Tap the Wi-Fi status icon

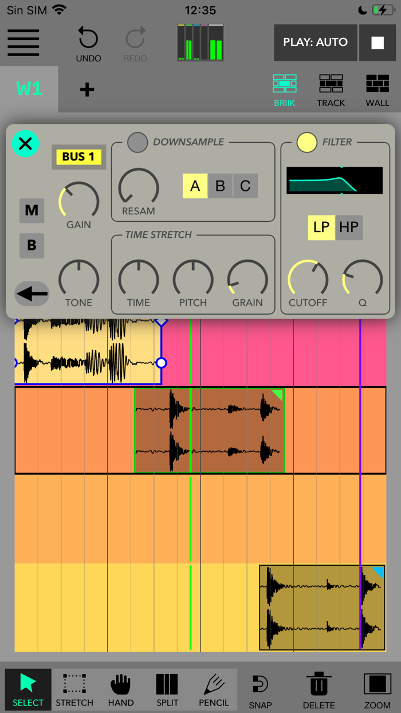(x=58, y=10)
